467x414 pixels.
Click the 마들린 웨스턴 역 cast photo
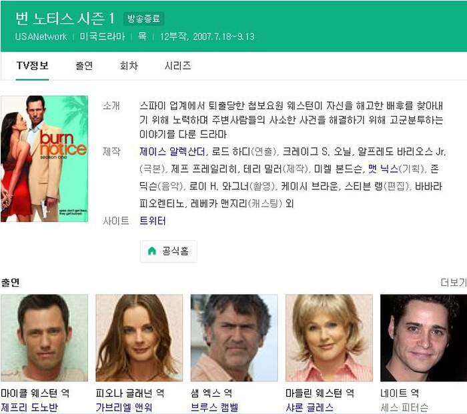point(329,337)
